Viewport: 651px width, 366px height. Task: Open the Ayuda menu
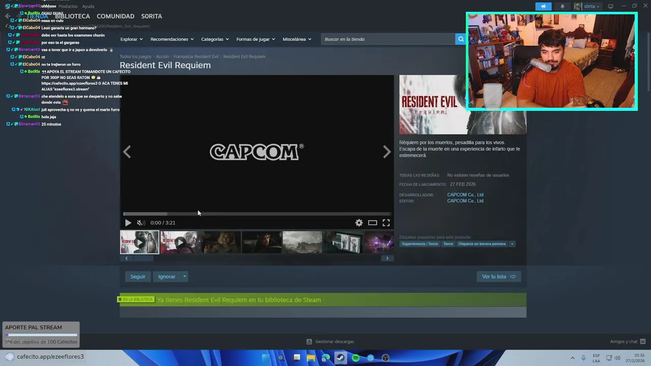pyautogui.click(x=88, y=6)
